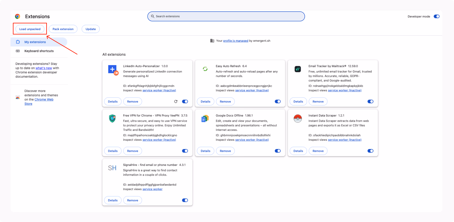This screenshot has width=454, height=222.
Task: Inspect SignalHire service worker link
Action: (153, 189)
